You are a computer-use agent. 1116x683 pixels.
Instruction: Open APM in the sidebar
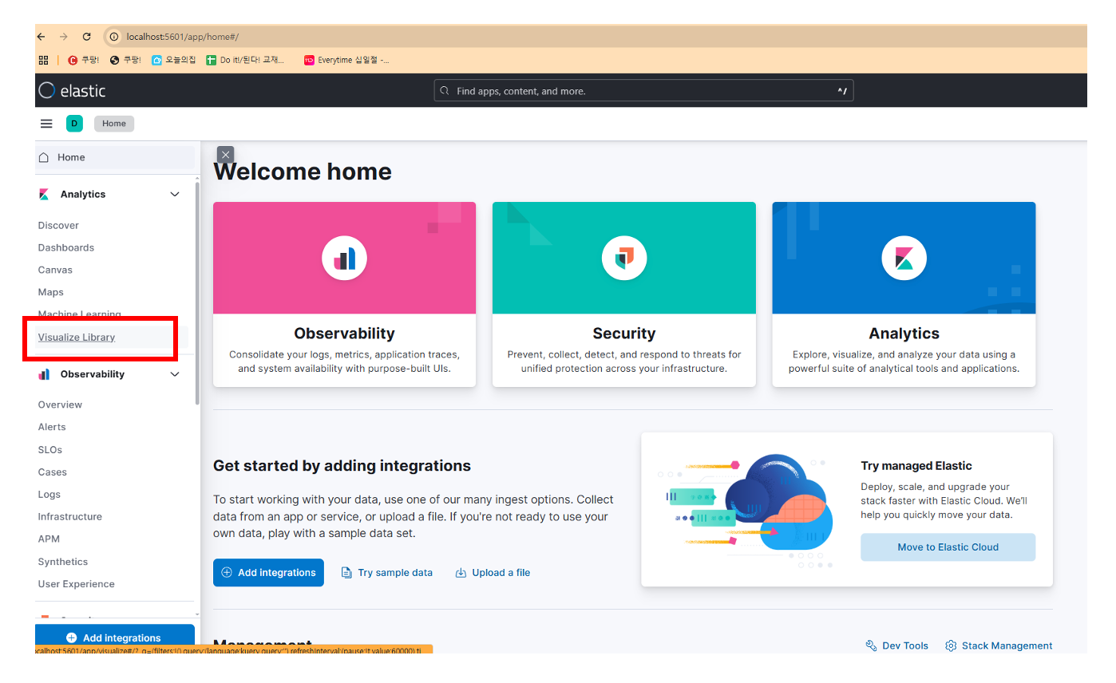49,539
